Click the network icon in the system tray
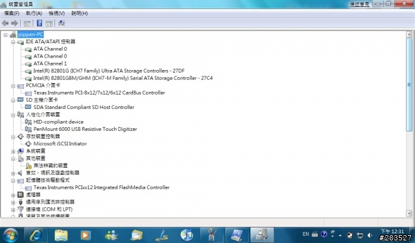 [x=360, y=235]
